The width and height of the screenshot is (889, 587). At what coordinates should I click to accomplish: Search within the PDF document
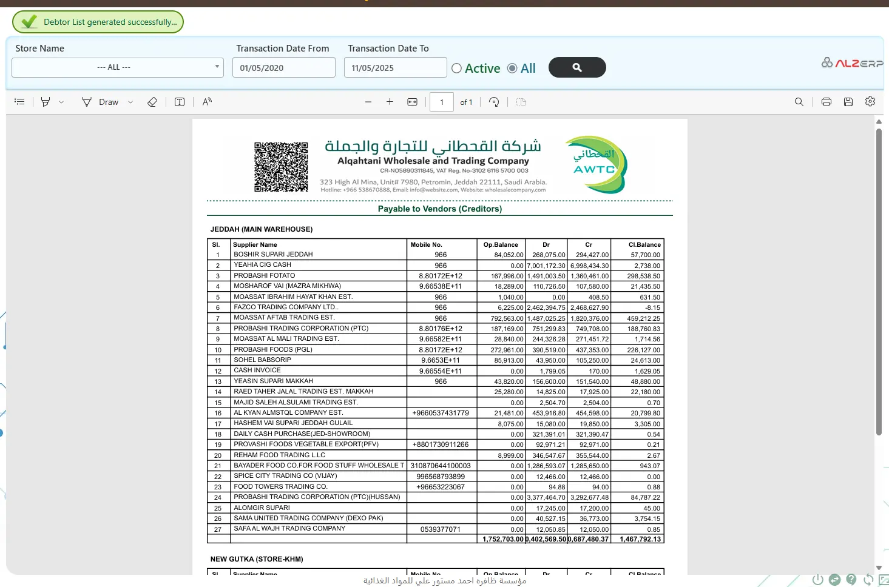tap(799, 102)
